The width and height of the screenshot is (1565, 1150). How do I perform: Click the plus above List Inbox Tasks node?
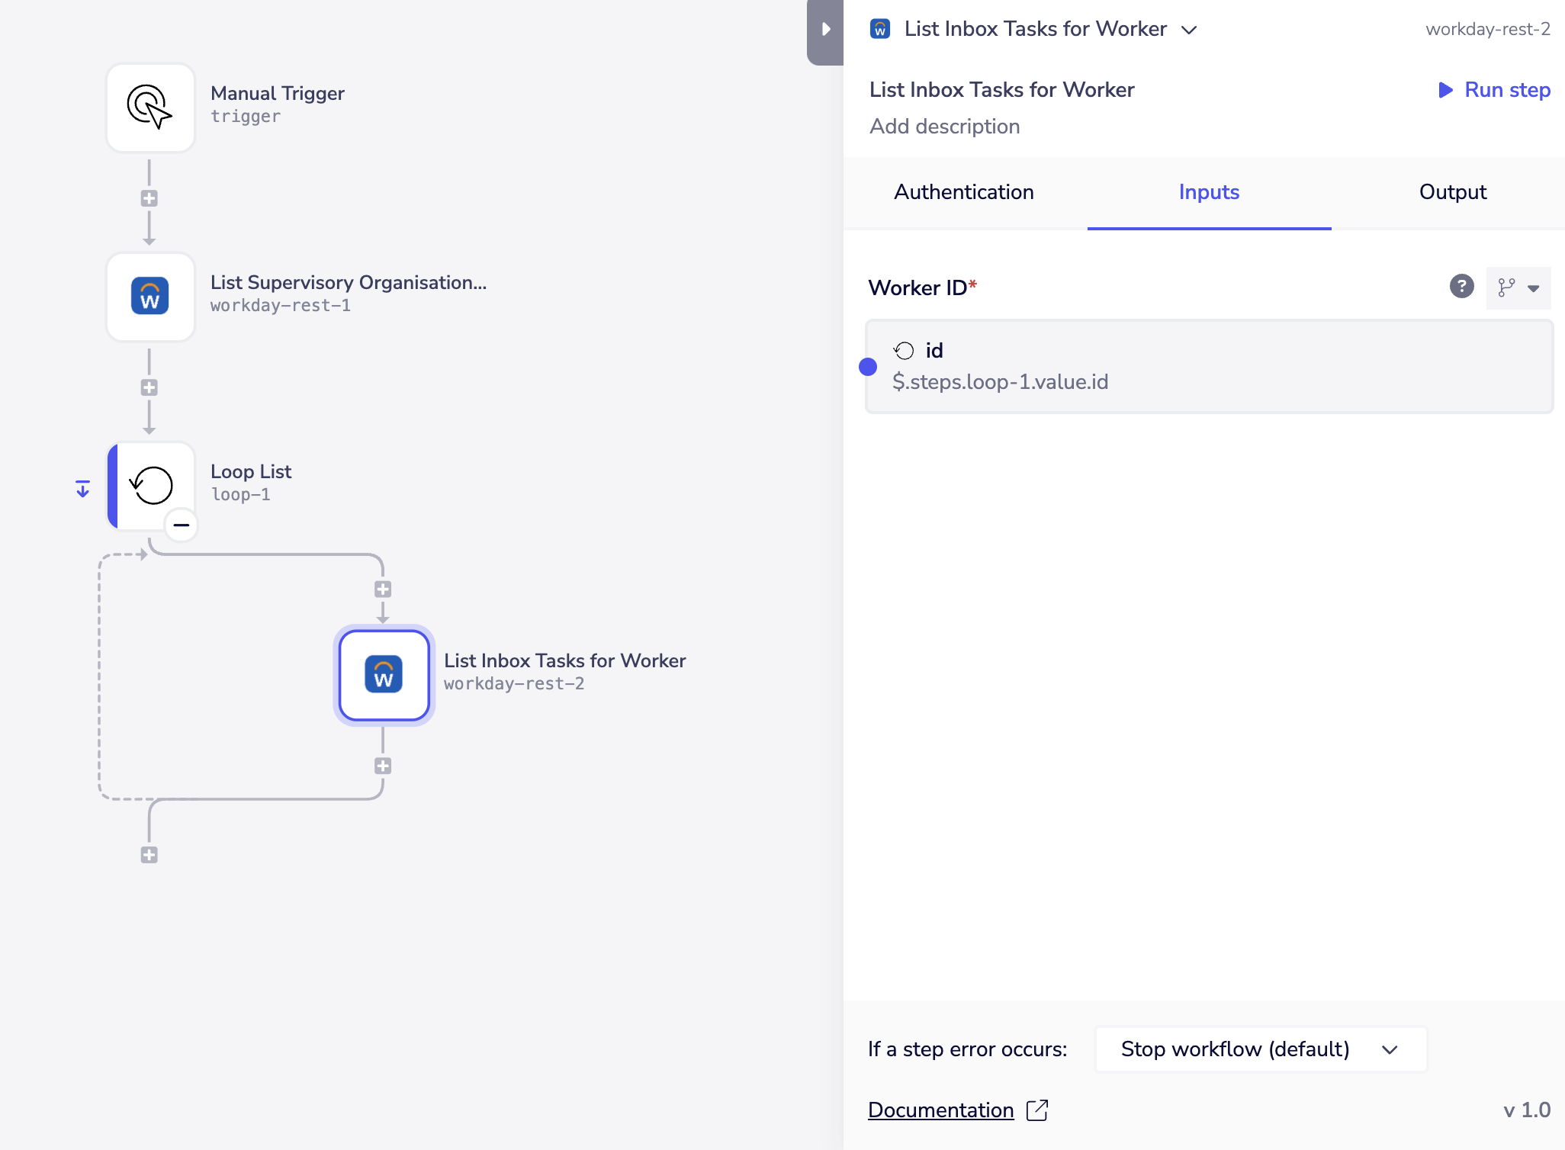click(x=383, y=589)
